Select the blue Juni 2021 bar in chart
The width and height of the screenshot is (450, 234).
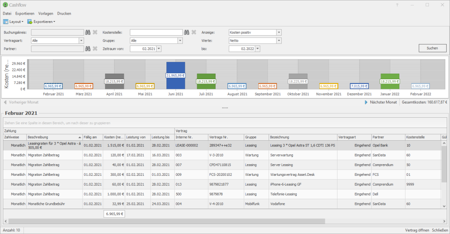(x=176, y=75)
